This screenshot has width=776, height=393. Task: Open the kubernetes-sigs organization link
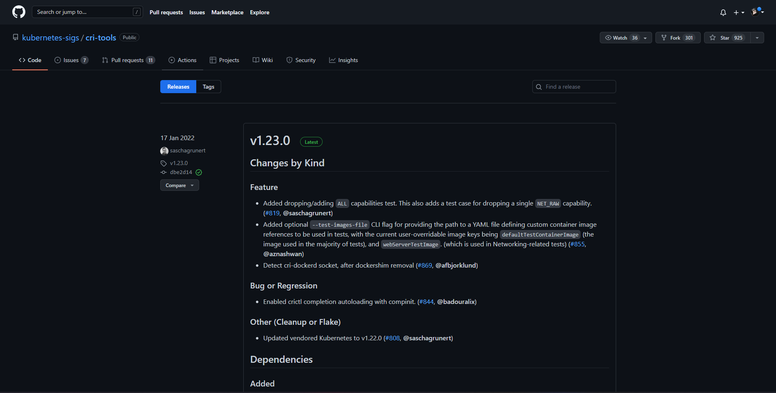[50, 38]
